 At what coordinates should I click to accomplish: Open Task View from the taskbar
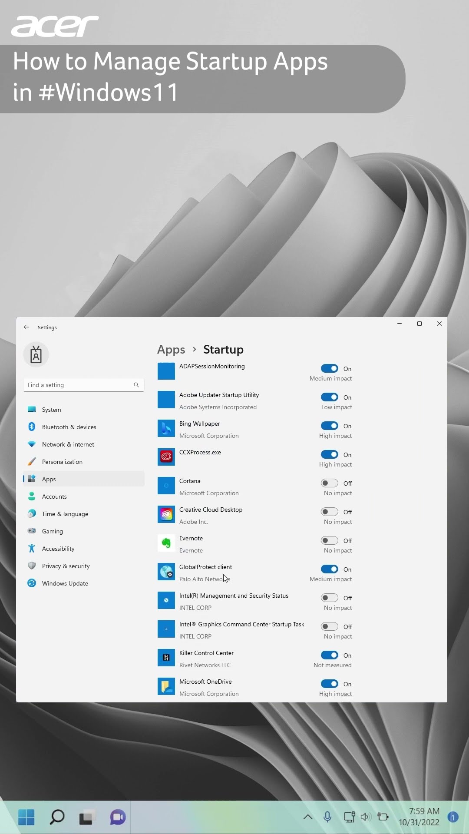click(87, 817)
